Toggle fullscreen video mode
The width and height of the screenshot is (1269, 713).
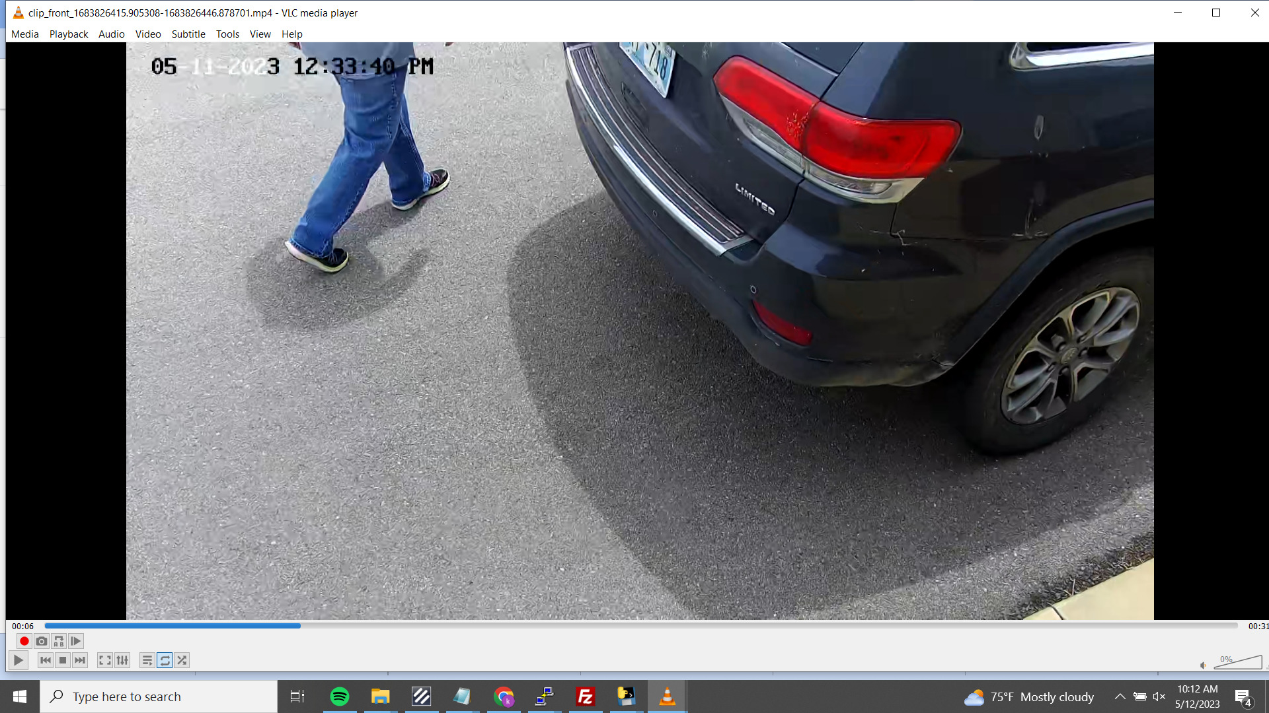coord(104,660)
